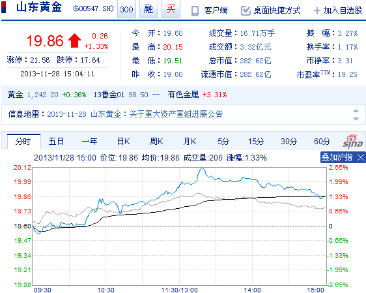
Task: Click the change percentage +1.33%
Action: click(96, 46)
